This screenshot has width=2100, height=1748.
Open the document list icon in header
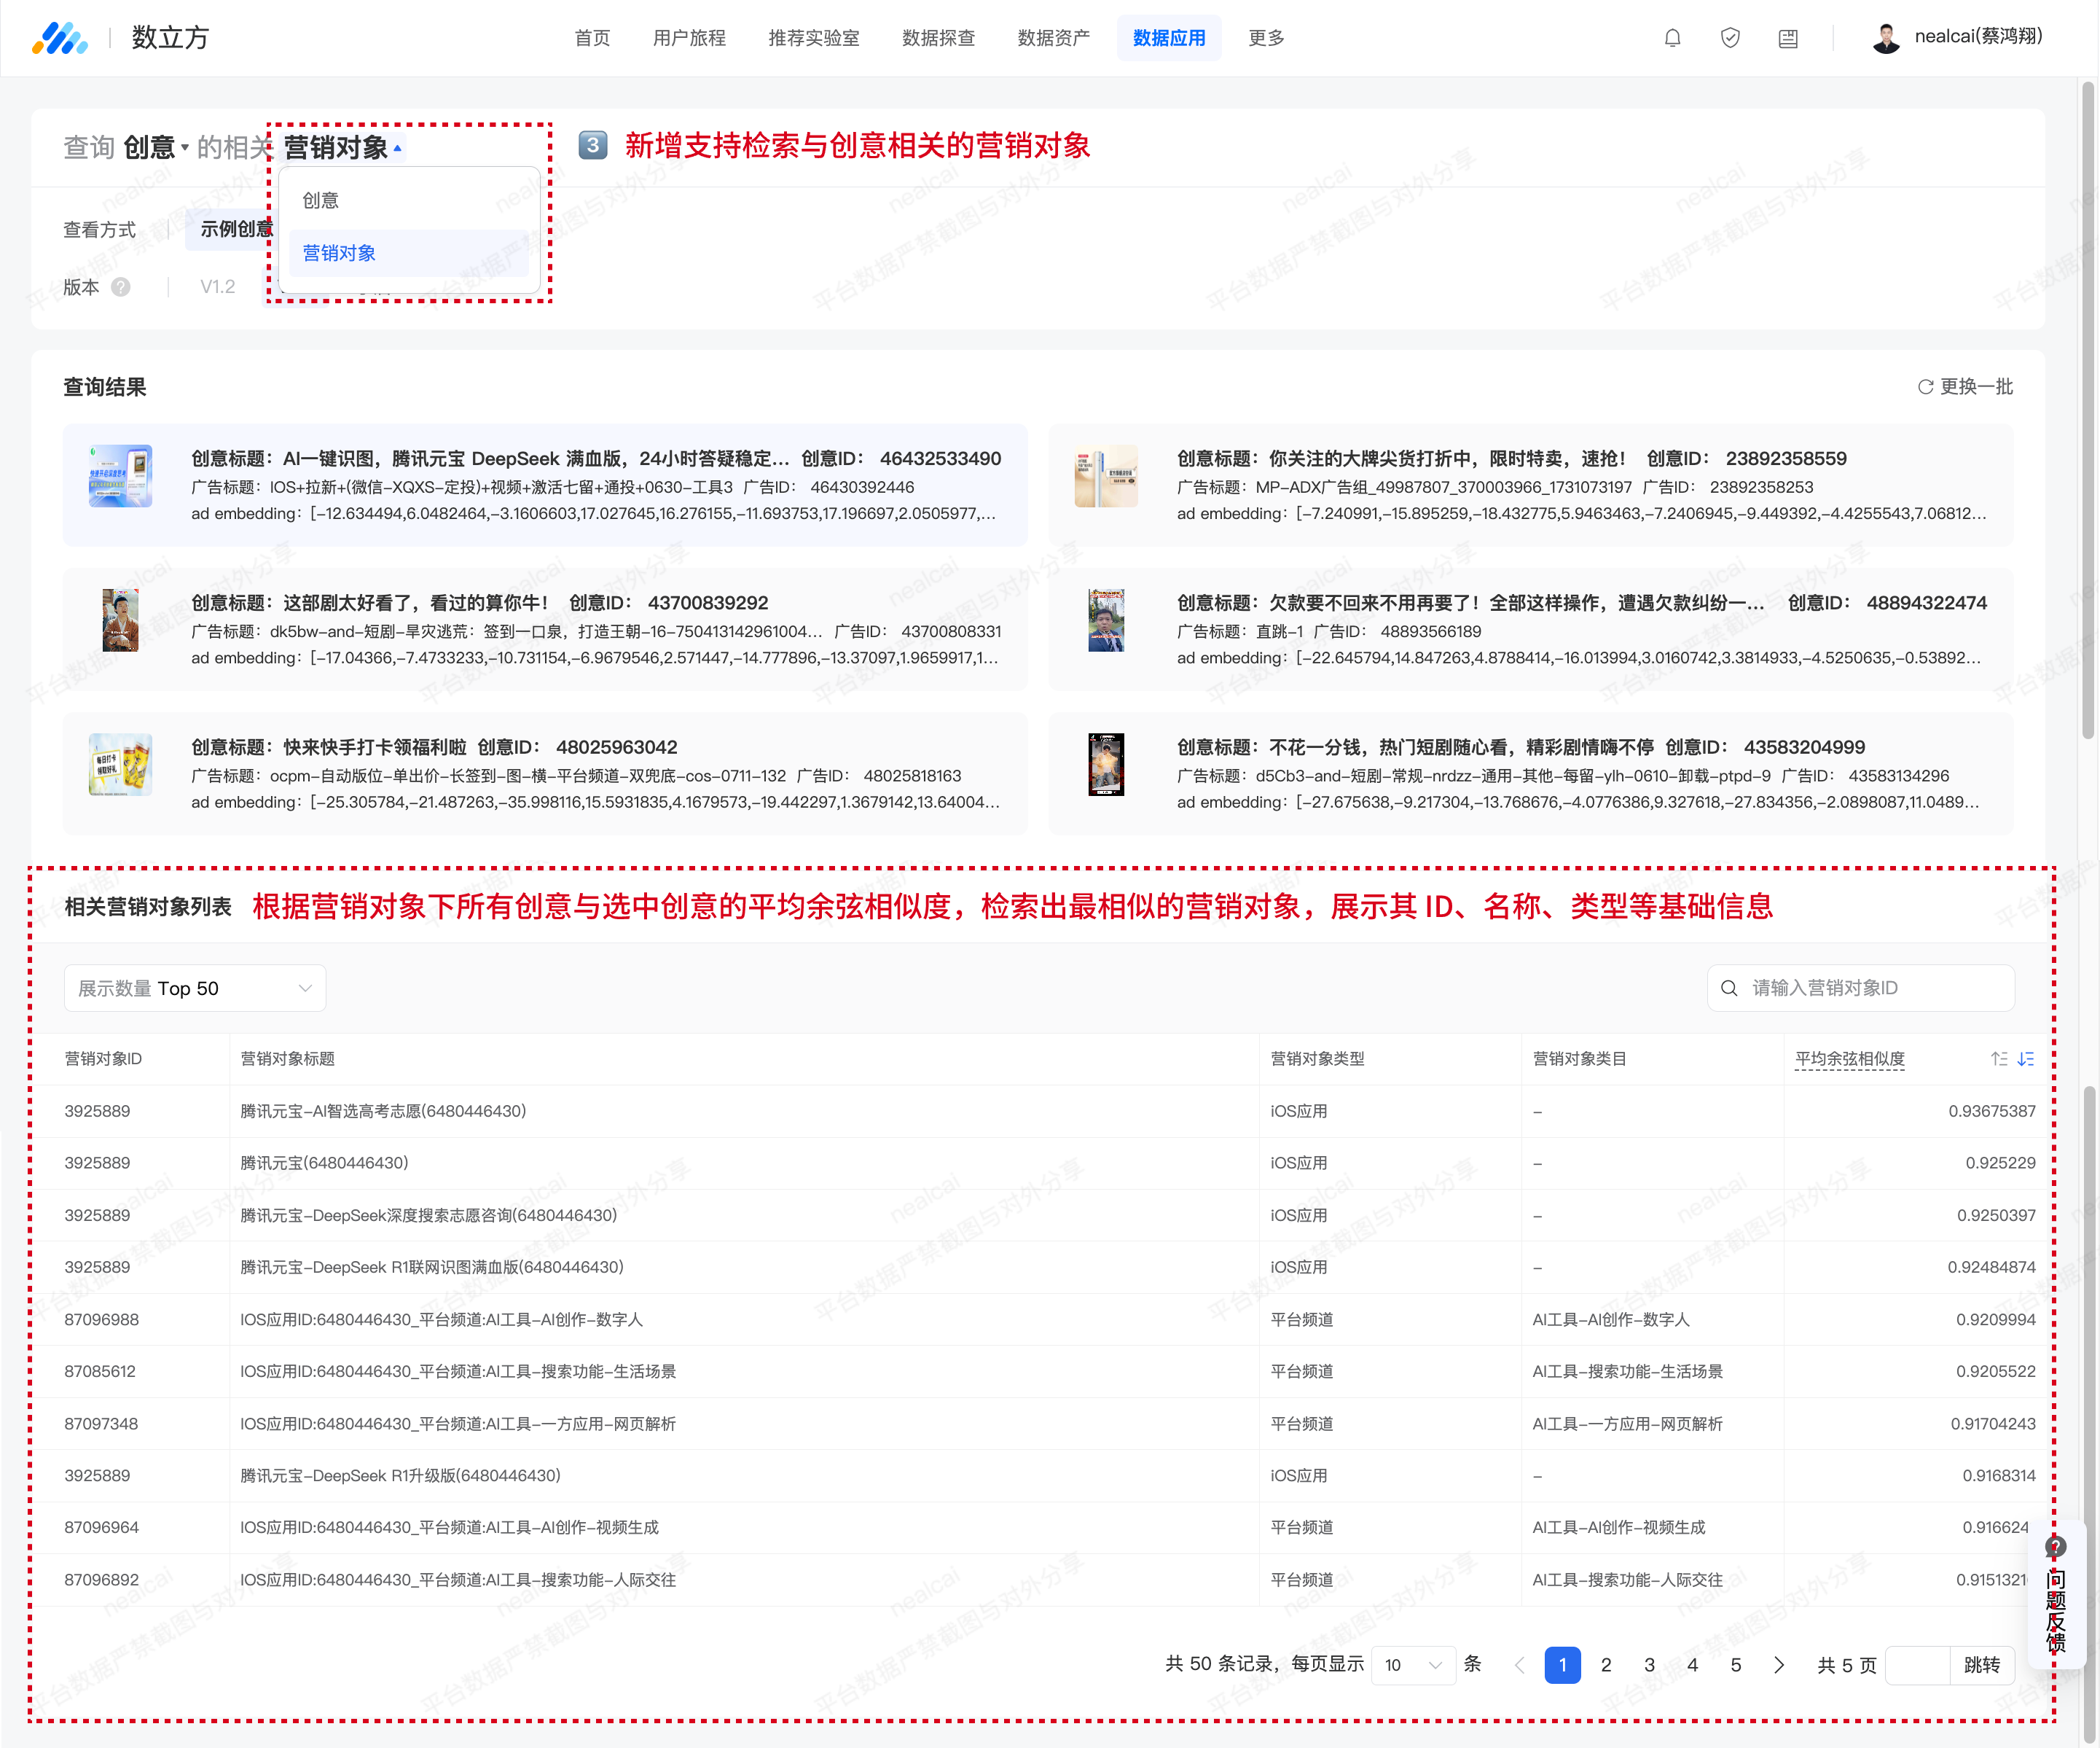[1788, 38]
